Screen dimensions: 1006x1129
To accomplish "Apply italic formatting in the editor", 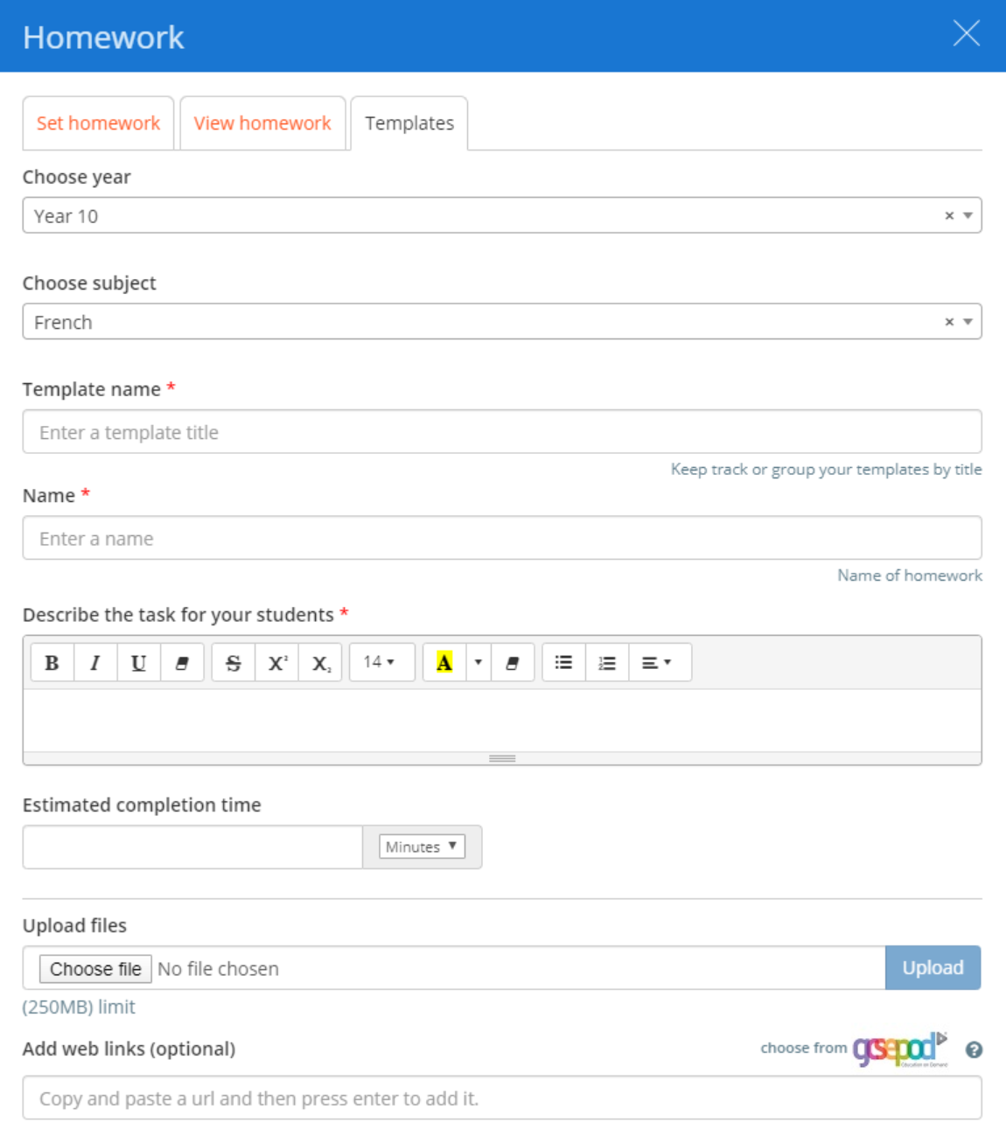I will 95,662.
